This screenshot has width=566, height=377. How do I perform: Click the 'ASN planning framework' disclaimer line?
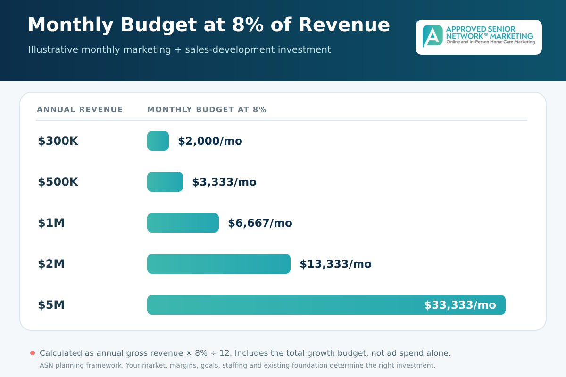(237, 365)
